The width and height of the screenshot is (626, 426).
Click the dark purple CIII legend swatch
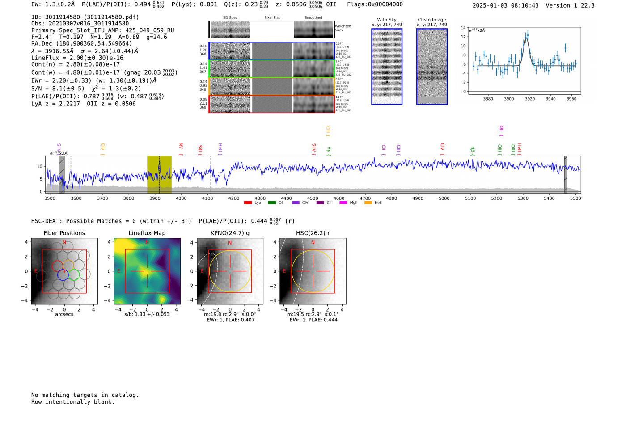320,202
